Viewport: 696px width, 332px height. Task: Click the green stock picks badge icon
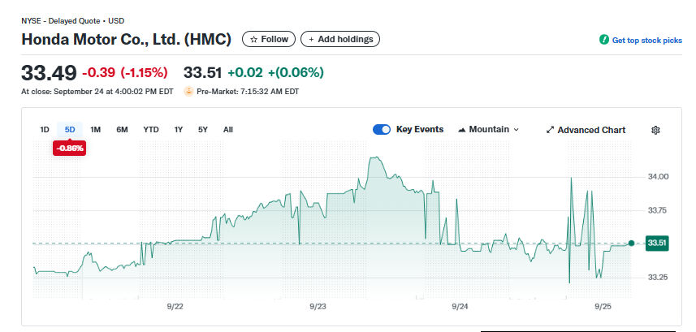604,40
